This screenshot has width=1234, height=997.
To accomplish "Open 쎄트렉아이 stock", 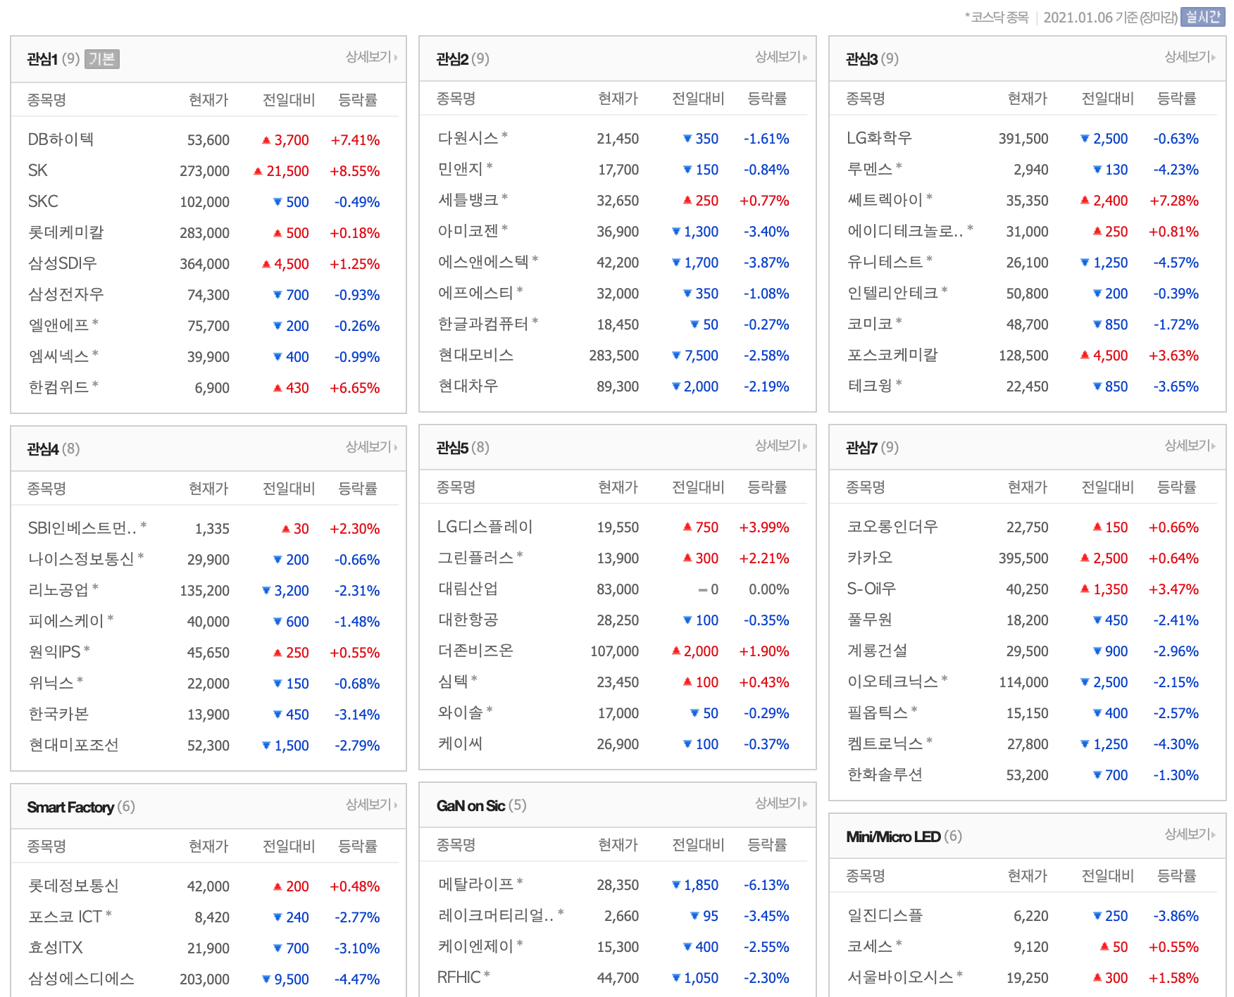I will (x=885, y=200).
